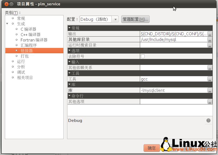Click the help question mark icon
The width and height of the screenshot is (218, 155).
point(208,121)
